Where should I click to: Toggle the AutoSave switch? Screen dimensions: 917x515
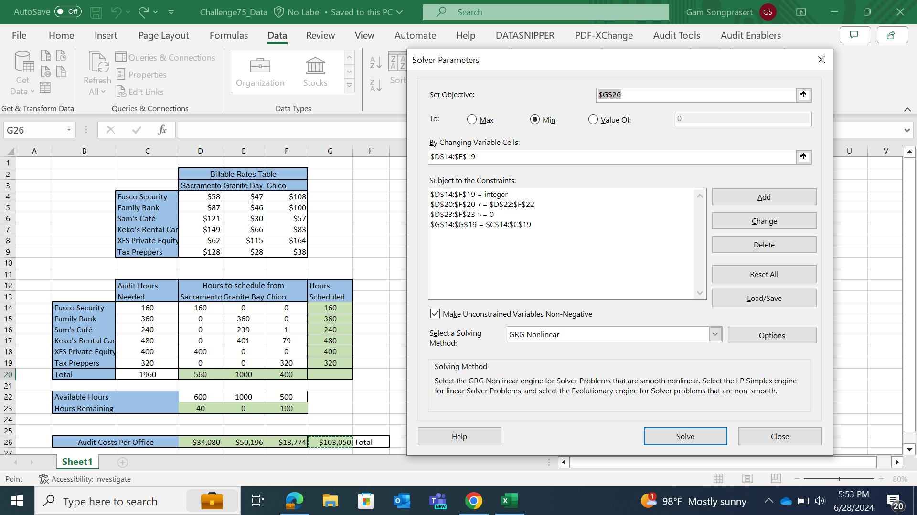pyautogui.click(x=68, y=12)
